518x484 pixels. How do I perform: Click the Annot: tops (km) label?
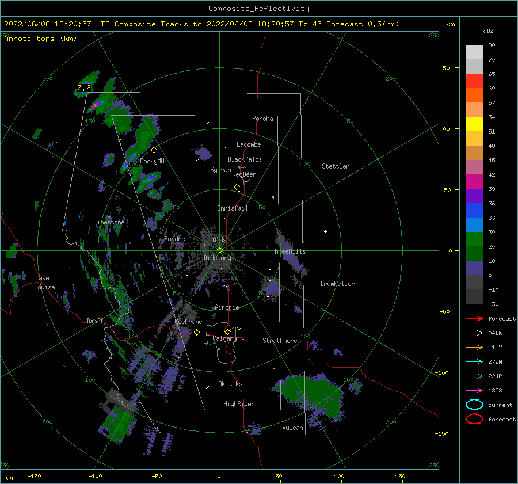pos(40,39)
